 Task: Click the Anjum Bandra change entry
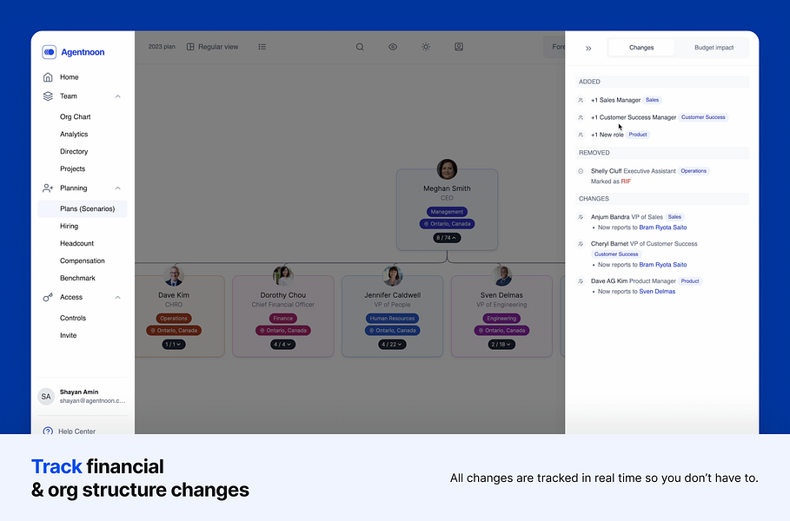(x=627, y=217)
